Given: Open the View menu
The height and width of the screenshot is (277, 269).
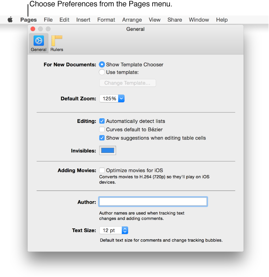Looking at the screenshot, I should (x=154, y=19).
